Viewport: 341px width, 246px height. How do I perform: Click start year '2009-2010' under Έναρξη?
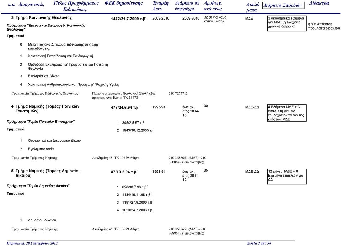click(x=161, y=19)
